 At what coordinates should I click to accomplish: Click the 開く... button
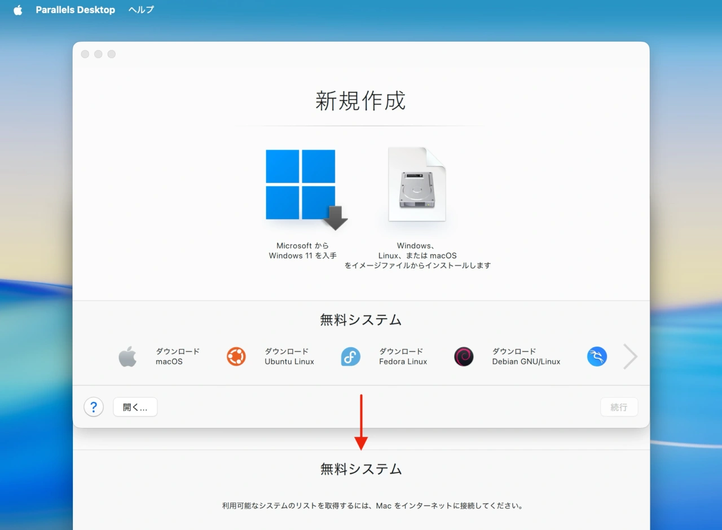[x=135, y=407]
